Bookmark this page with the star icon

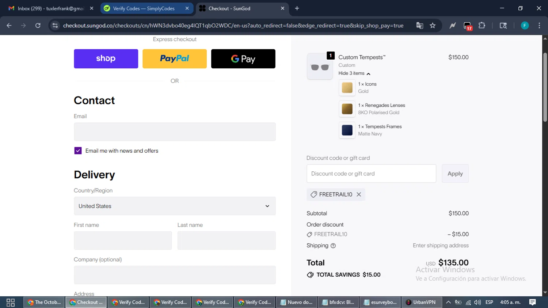[x=433, y=26]
